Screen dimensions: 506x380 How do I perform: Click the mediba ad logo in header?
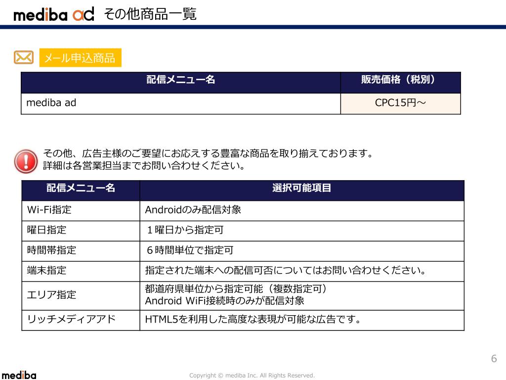point(53,14)
